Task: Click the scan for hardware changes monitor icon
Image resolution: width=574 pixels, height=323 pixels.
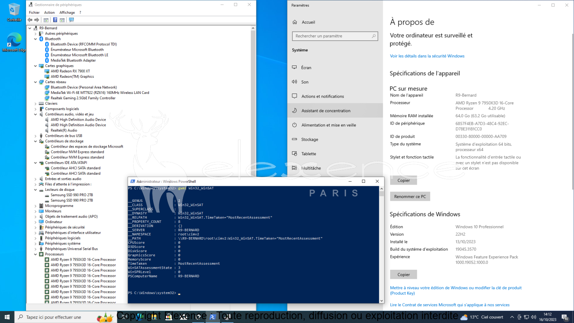Action: click(x=71, y=20)
